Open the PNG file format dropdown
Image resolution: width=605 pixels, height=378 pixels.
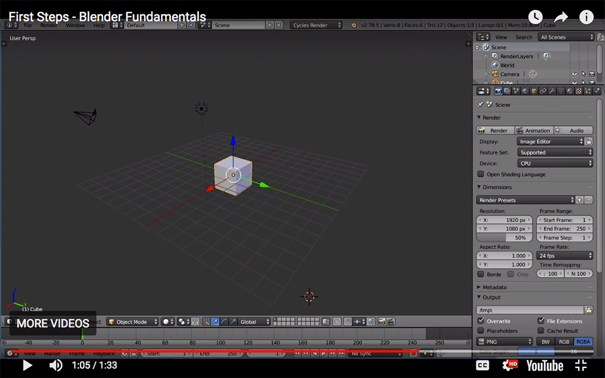click(505, 342)
